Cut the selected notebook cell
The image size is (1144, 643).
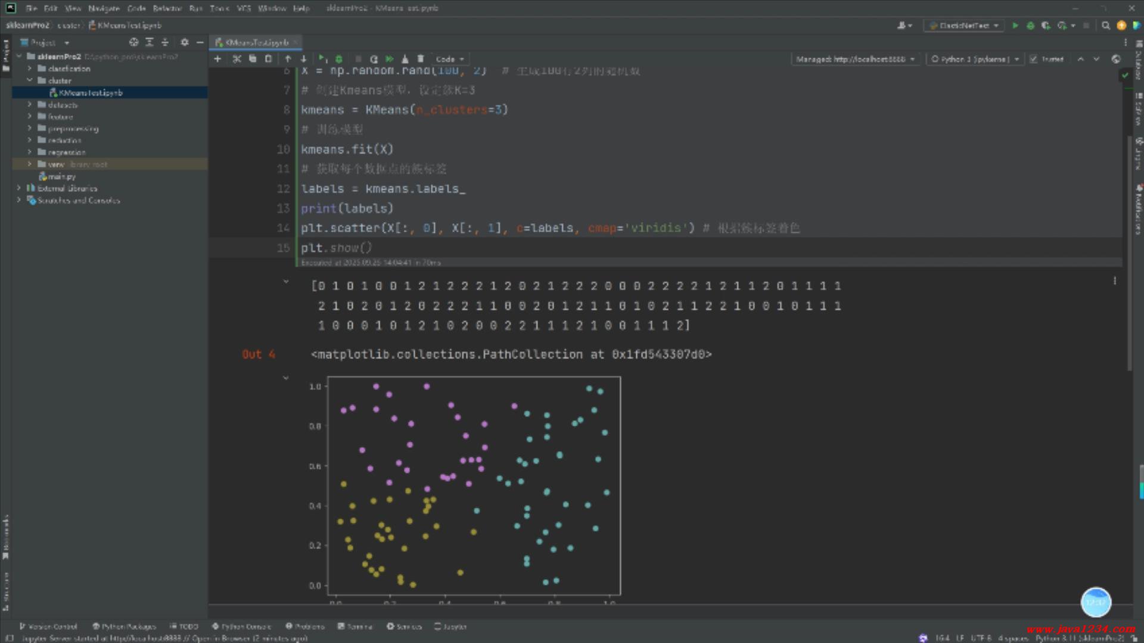237,59
